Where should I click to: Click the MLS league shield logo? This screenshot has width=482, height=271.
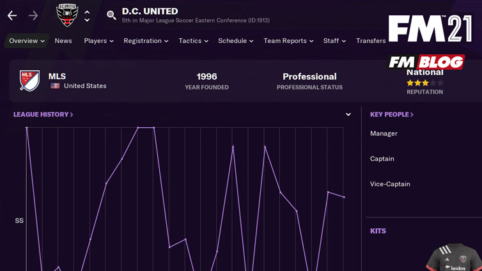tap(29, 81)
